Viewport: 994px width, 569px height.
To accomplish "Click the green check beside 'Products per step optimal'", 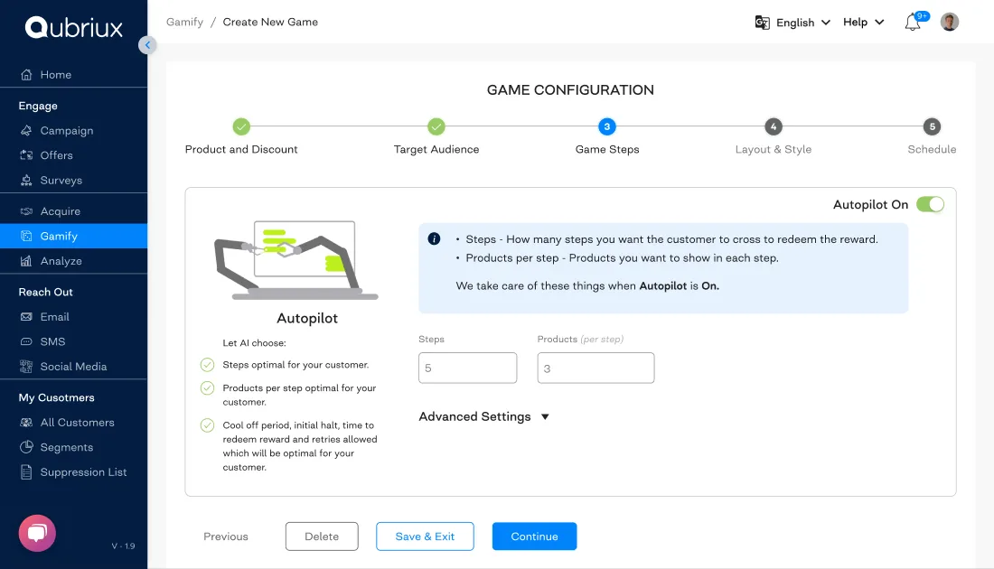I will (207, 387).
